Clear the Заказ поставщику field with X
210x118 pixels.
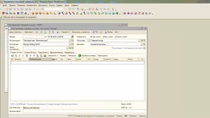coord(70,48)
